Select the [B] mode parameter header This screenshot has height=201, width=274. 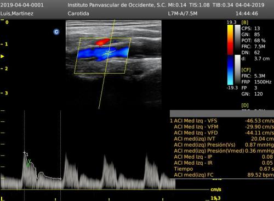[x=245, y=23]
